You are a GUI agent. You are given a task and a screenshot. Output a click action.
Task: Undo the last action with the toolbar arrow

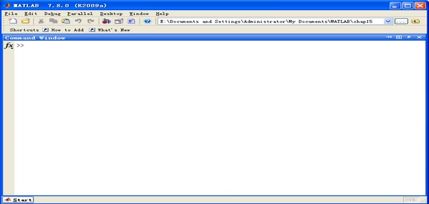(78, 21)
